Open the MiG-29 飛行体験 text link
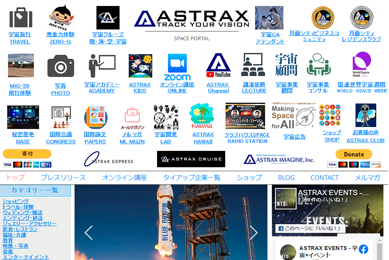 (x=20, y=89)
